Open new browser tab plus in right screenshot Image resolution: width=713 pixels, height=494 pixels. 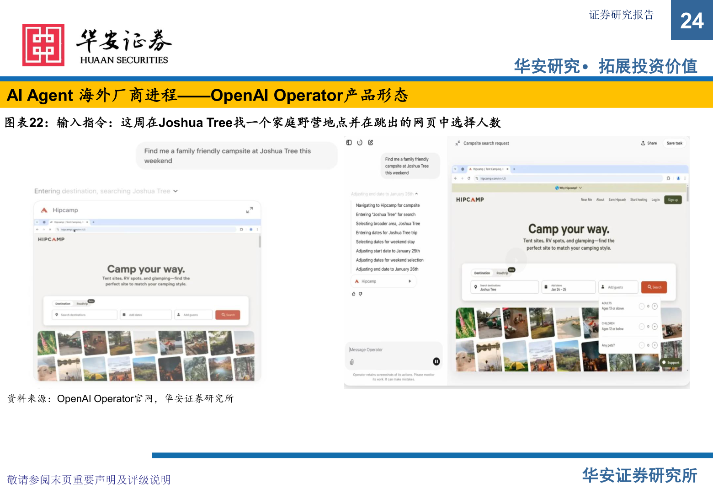[x=514, y=169]
